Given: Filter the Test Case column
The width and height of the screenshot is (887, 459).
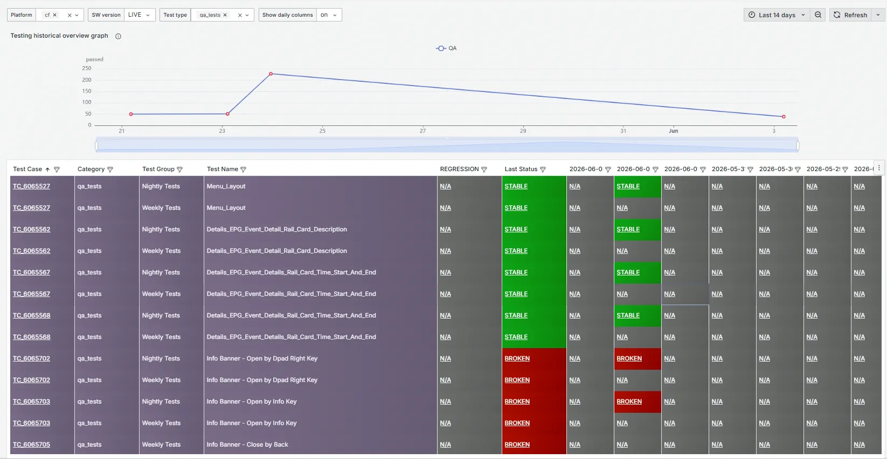Looking at the screenshot, I should [x=57, y=170].
